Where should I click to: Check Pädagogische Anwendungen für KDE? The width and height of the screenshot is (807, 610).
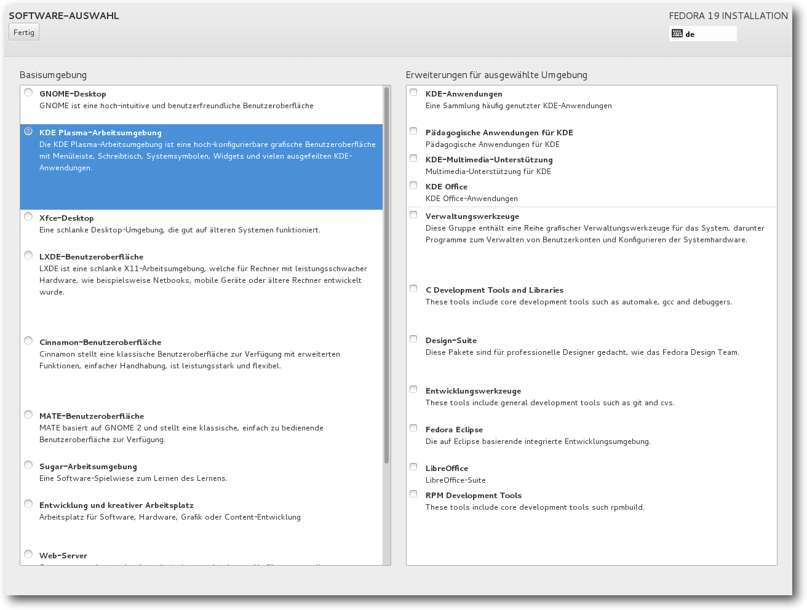point(413,132)
